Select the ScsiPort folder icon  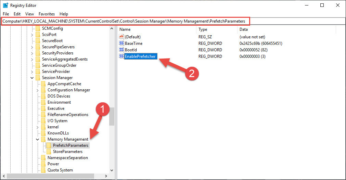tap(38, 35)
